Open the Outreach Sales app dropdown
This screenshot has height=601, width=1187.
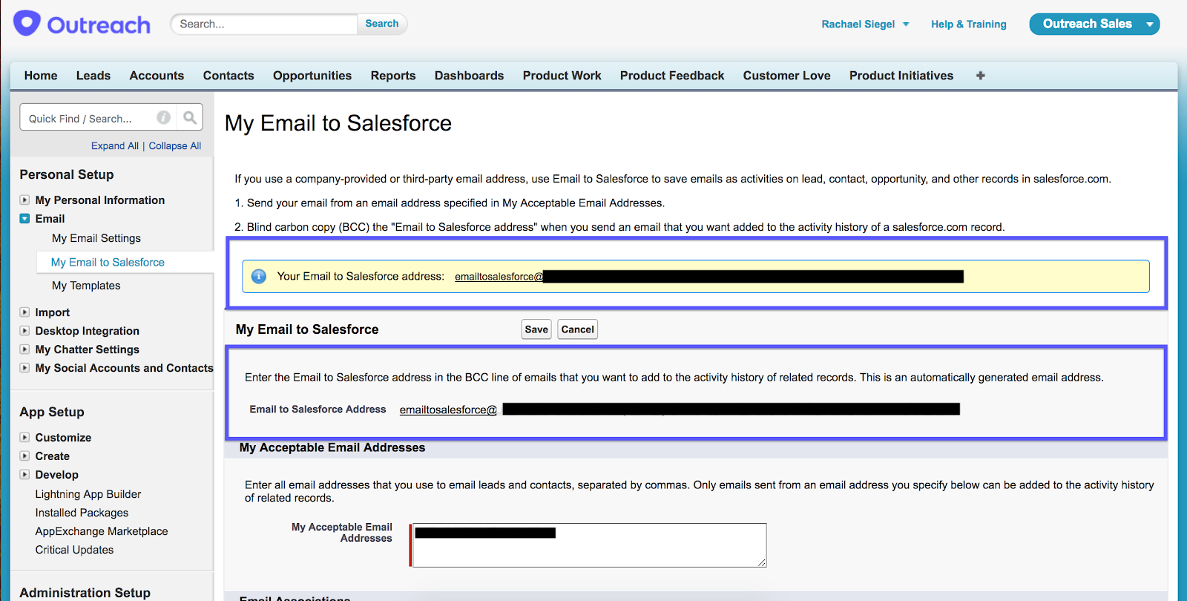click(1150, 24)
